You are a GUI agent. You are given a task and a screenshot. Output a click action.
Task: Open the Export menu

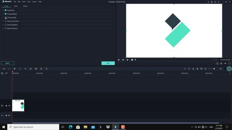34,2
